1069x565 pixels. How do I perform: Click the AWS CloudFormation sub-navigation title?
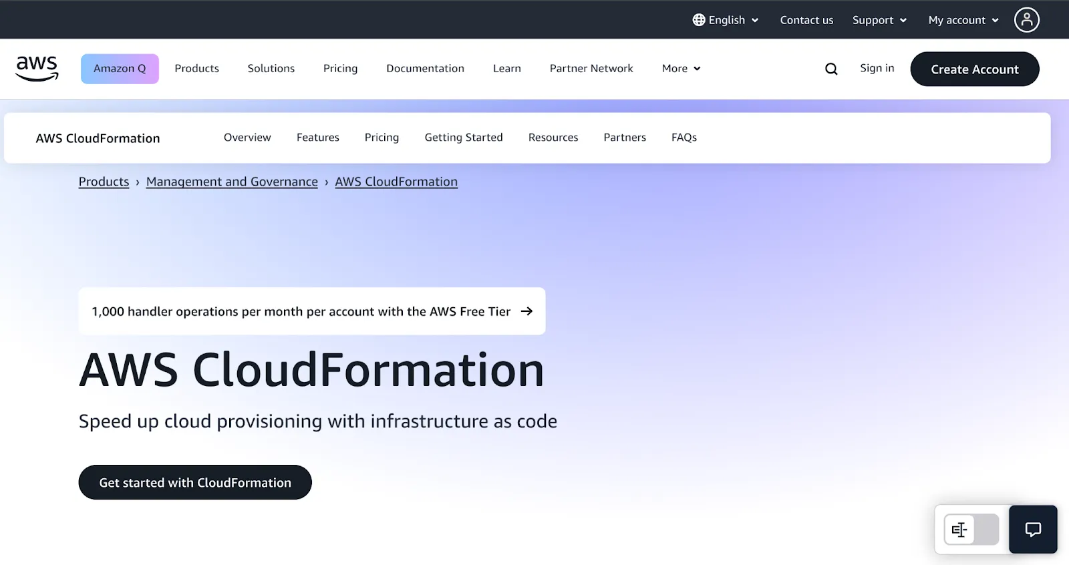(x=98, y=138)
